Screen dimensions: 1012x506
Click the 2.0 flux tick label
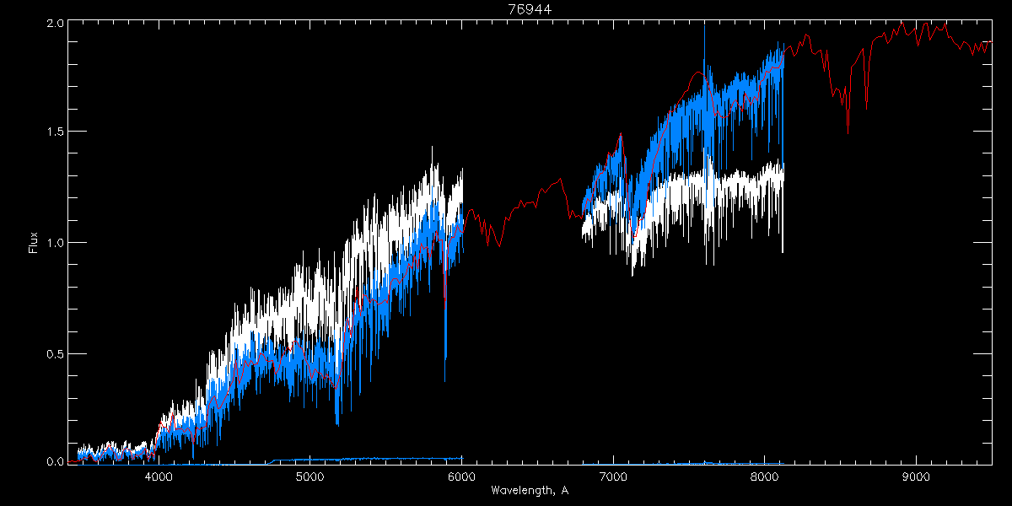[x=55, y=24]
